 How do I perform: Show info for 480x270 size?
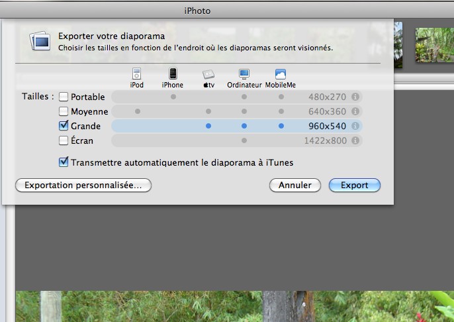click(355, 97)
